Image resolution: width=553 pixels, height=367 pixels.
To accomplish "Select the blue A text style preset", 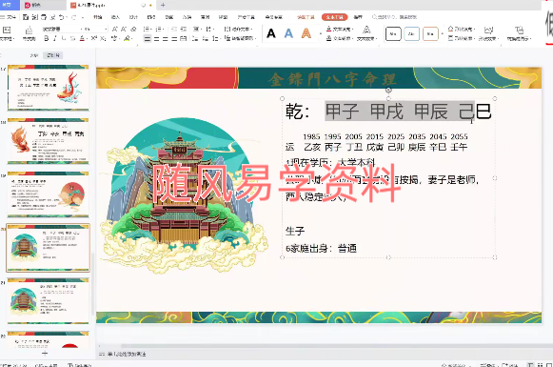I will 288,33.
